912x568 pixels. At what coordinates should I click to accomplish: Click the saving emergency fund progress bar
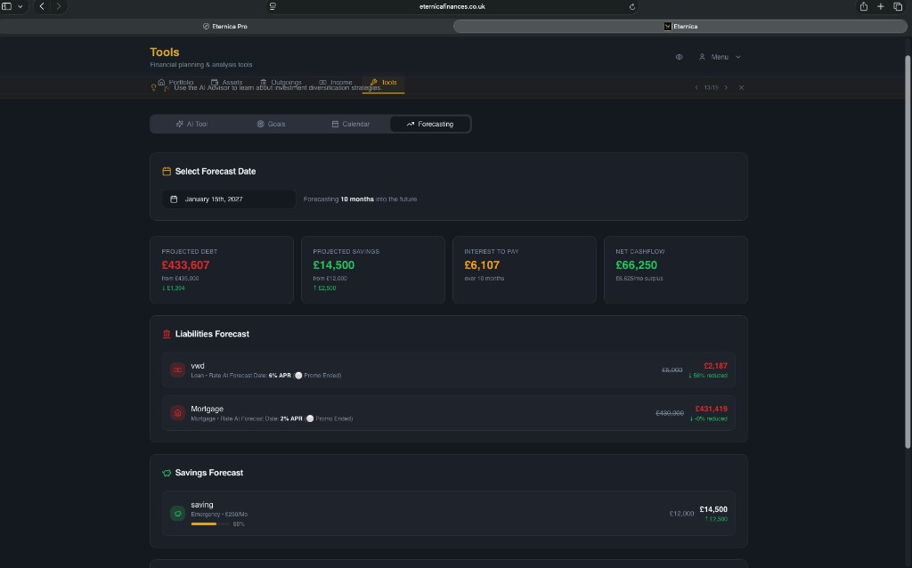tap(208, 523)
